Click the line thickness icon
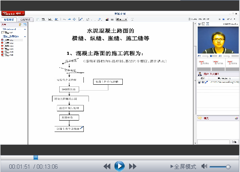240x172 pixels. (112, 19)
